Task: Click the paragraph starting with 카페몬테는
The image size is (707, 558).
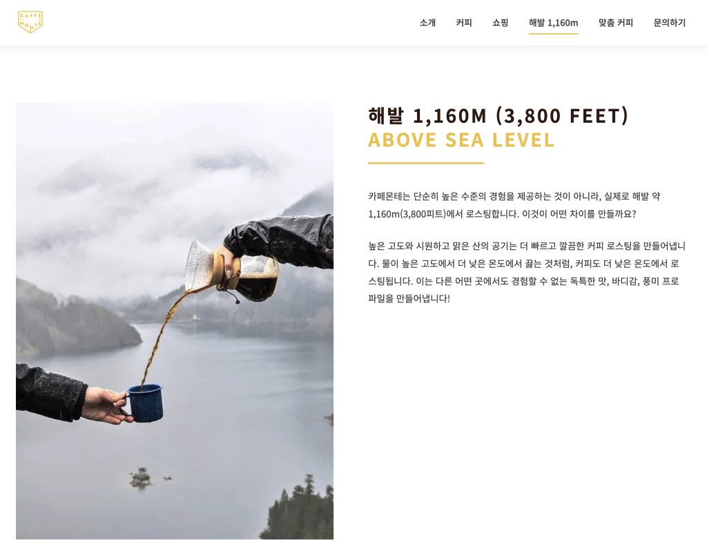Action: coord(514,205)
